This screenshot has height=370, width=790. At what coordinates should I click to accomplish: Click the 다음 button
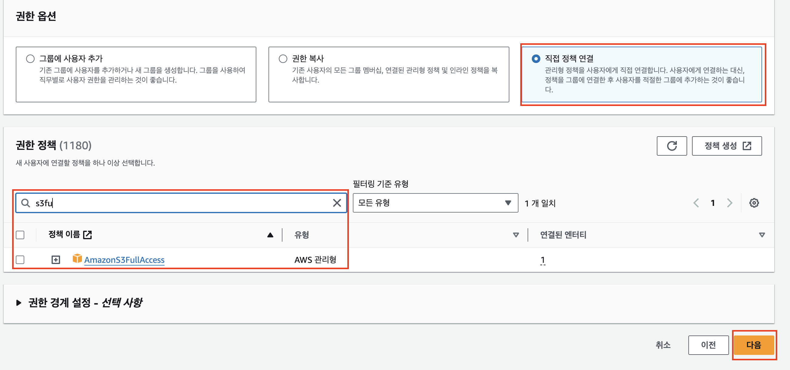(754, 345)
